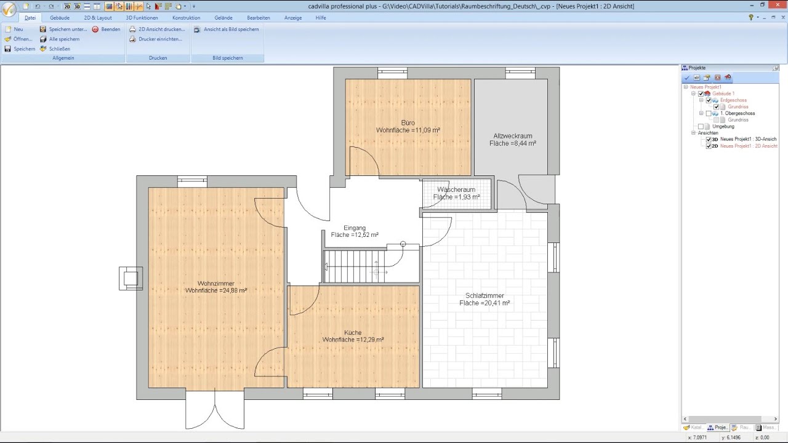Viewport: 788px width, 443px height.
Task: Tile views horizontally using toolbar icon
Action: (x=87, y=6)
